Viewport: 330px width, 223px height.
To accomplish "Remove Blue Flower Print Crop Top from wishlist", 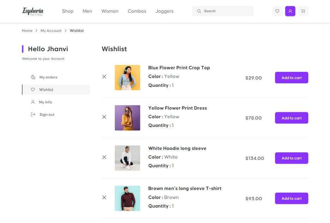I will (104, 77).
